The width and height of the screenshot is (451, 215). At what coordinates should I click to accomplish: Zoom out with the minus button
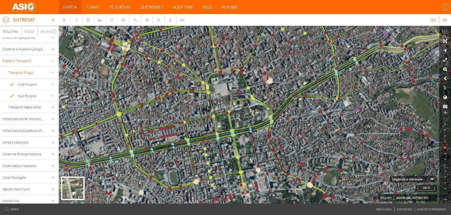point(445,199)
